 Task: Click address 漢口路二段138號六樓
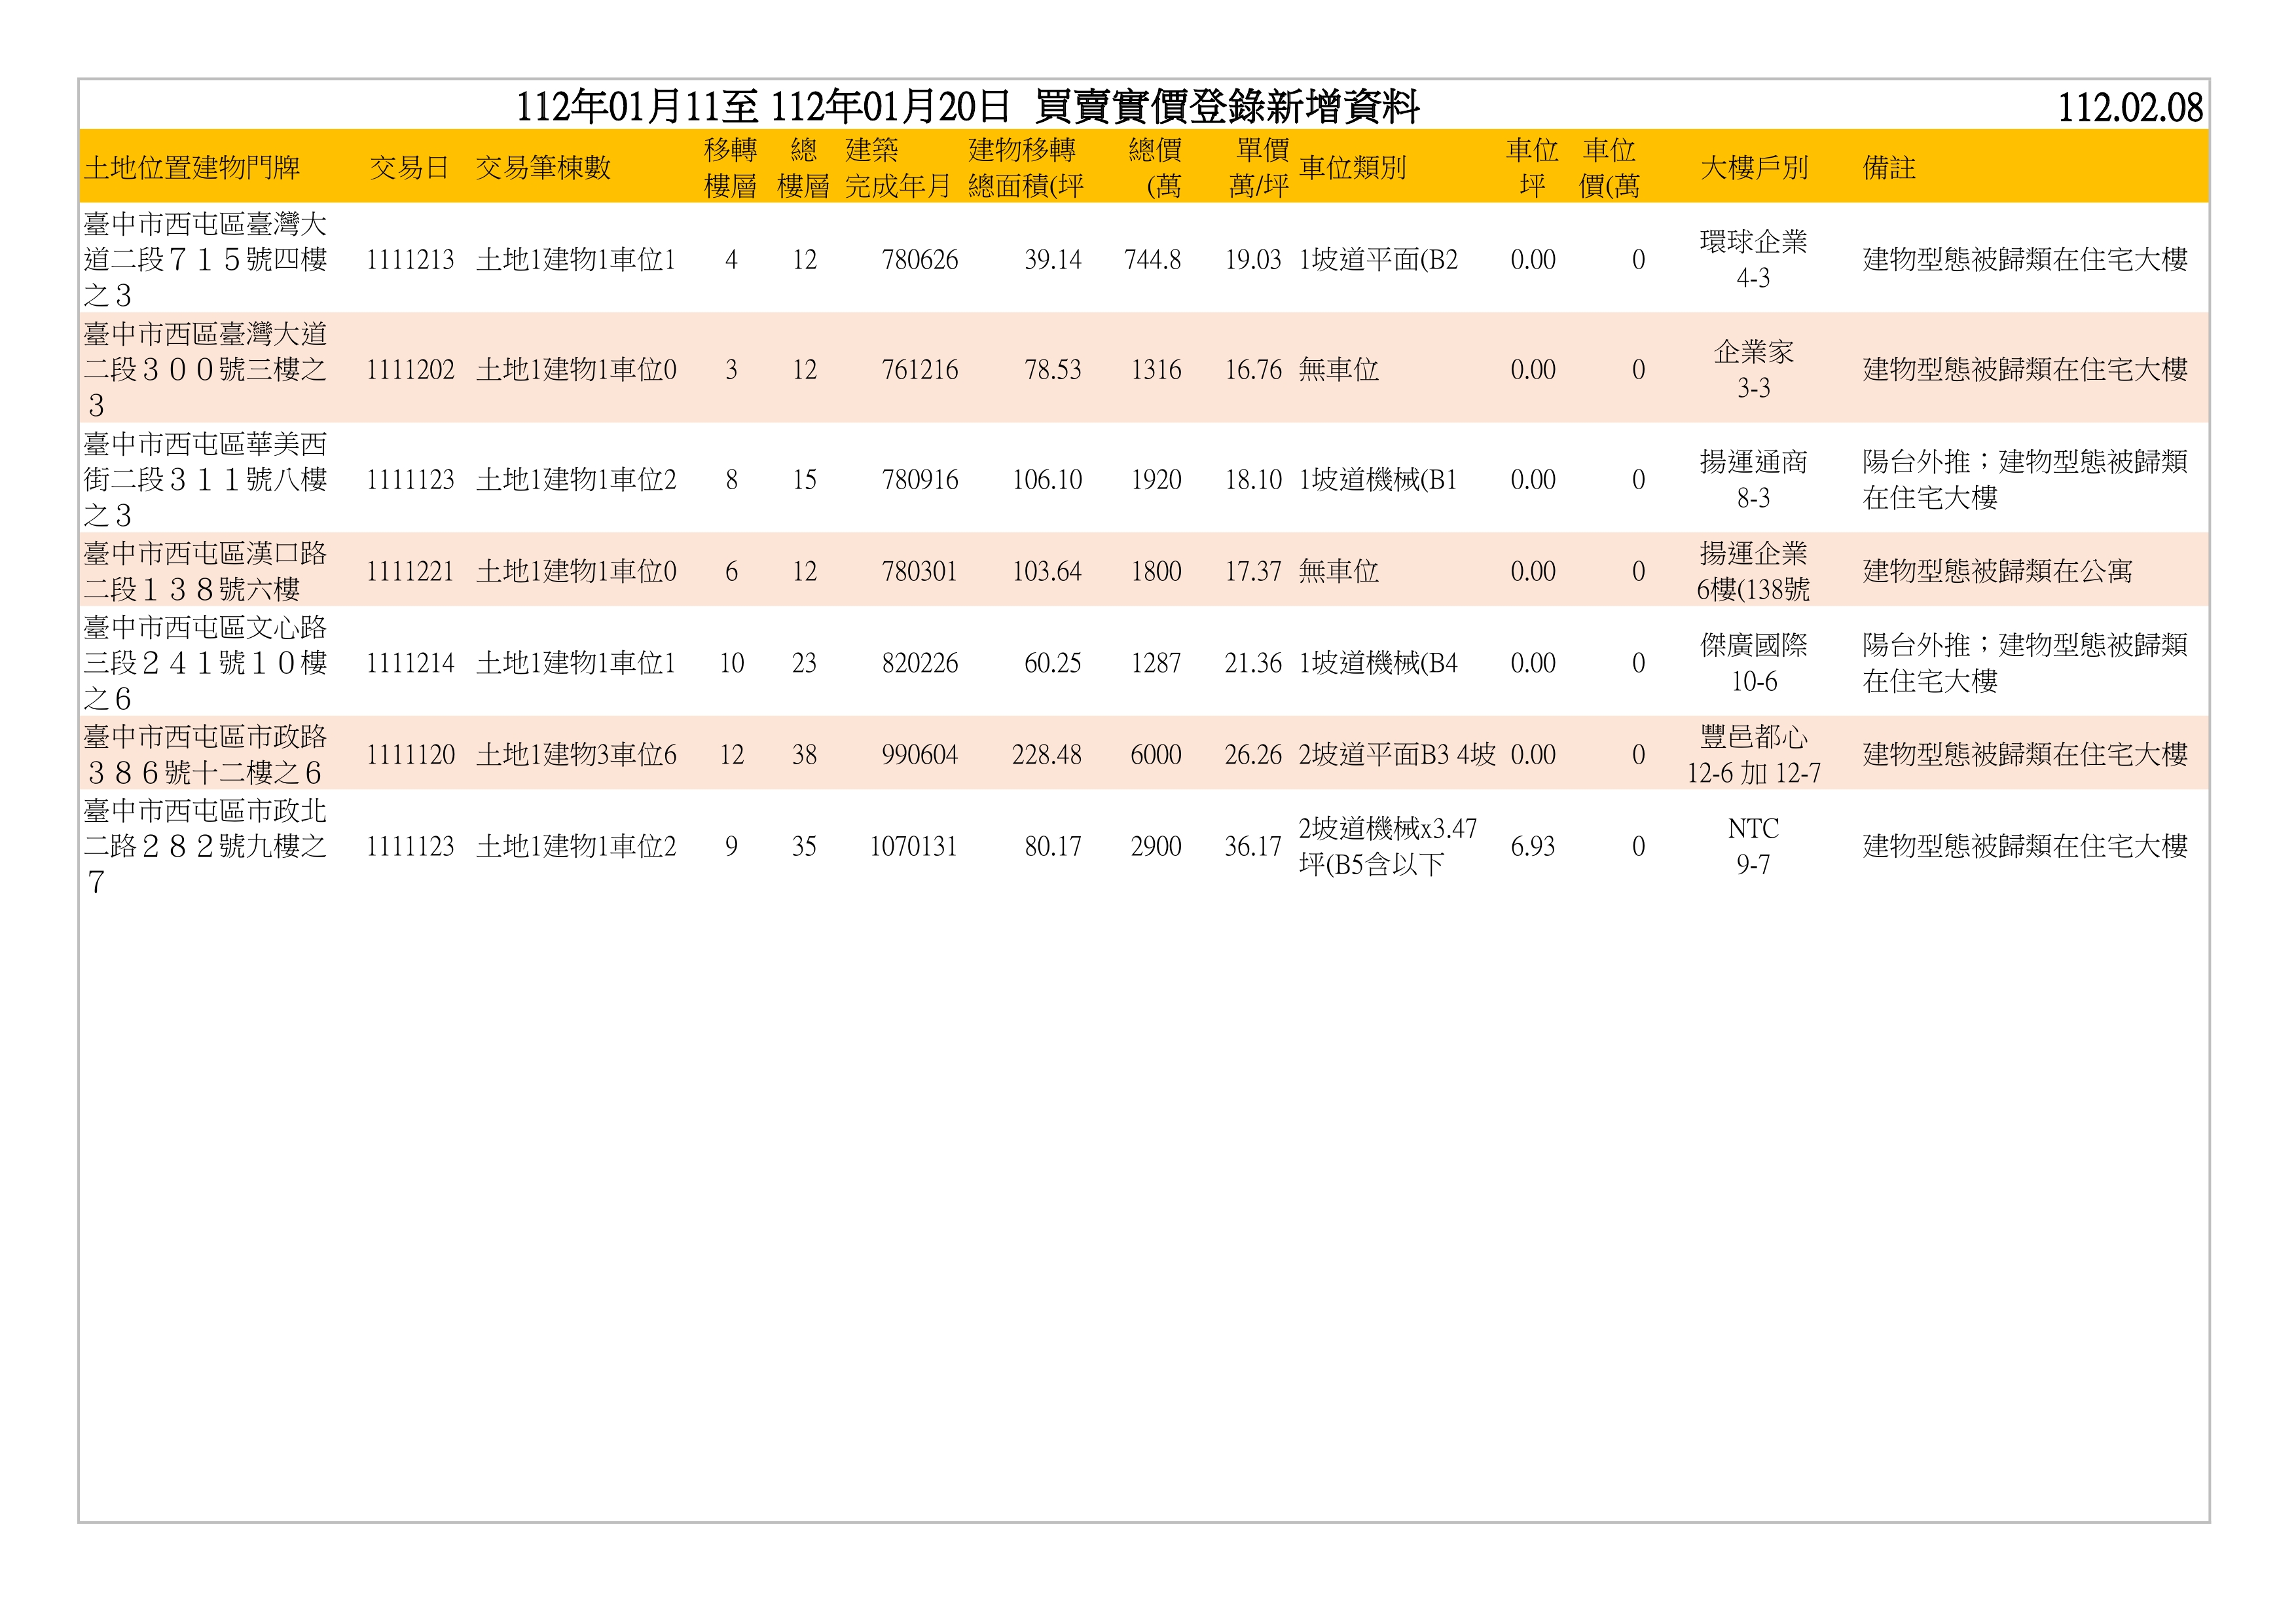[x=205, y=571]
